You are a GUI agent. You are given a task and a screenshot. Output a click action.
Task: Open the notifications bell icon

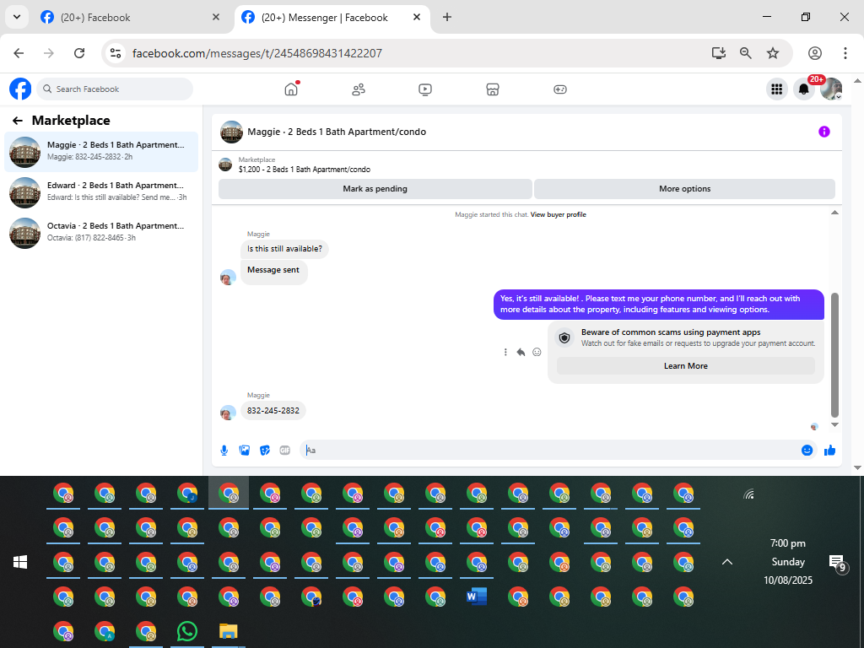coord(804,89)
